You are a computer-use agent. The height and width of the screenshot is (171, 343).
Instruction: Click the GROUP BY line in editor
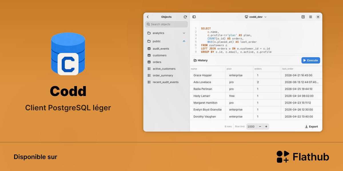click(x=236, y=52)
